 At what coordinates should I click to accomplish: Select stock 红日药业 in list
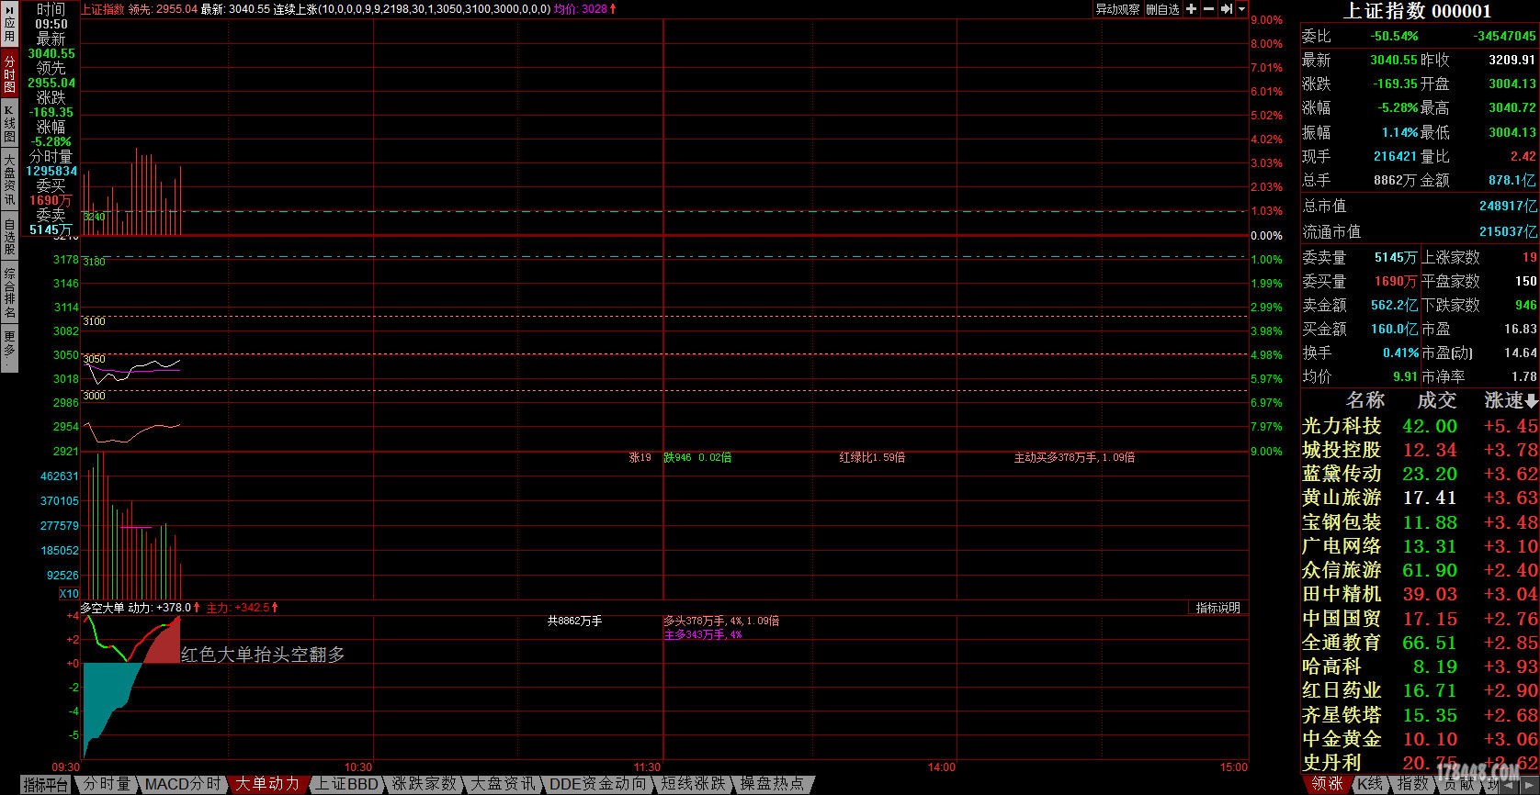1419,690
